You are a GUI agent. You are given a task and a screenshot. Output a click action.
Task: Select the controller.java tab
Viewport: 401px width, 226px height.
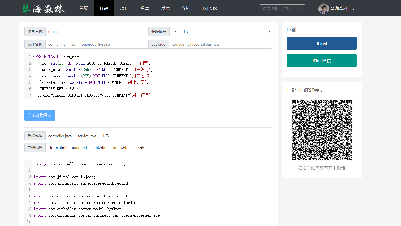click(60, 136)
